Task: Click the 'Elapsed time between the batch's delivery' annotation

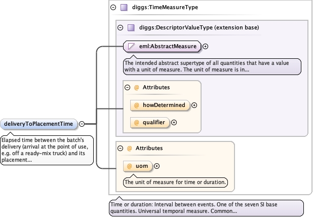Action: pos(47,150)
